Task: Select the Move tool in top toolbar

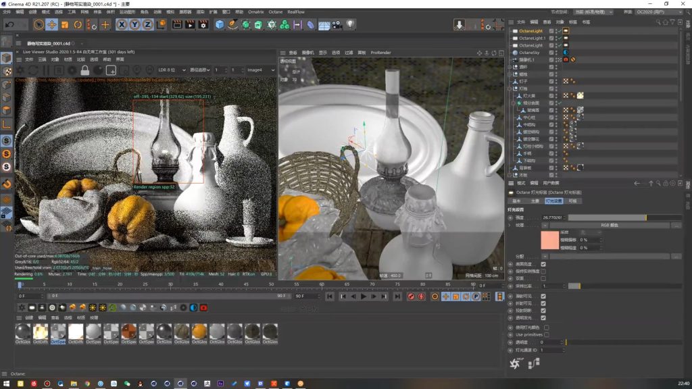Action: pos(51,25)
